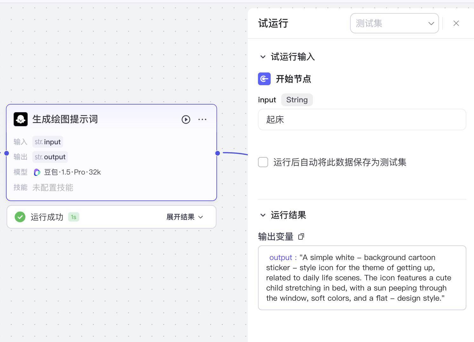The image size is (474, 342).
Task: Open the ellipsis options on the prompt node
Action: click(202, 119)
